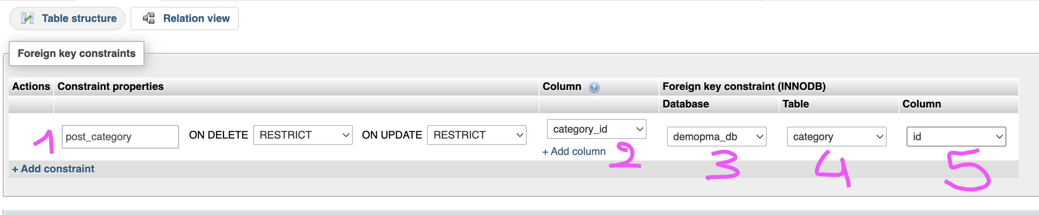Click the + Add column link
Viewport: 1039px width, 215px height.
(574, 151)
